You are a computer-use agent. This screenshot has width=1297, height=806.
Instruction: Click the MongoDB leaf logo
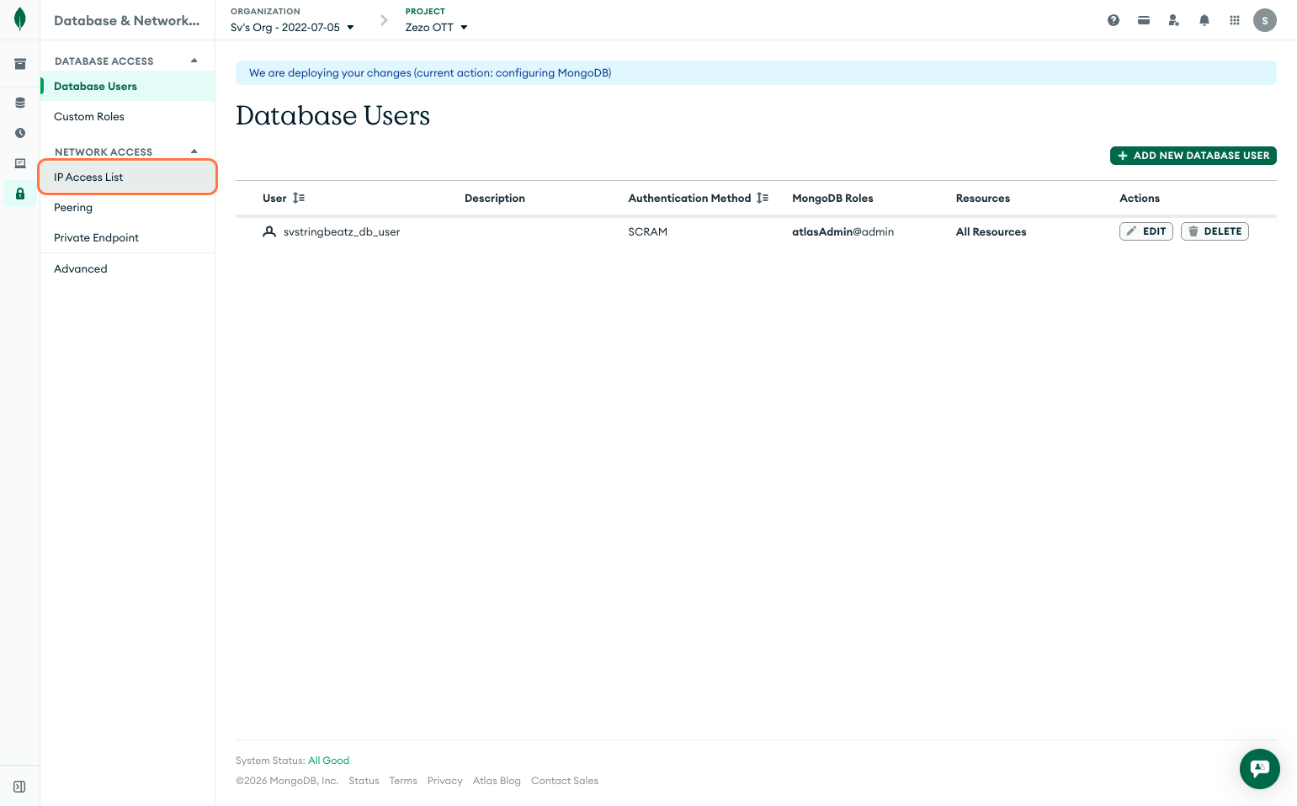[x=20, y=19]
